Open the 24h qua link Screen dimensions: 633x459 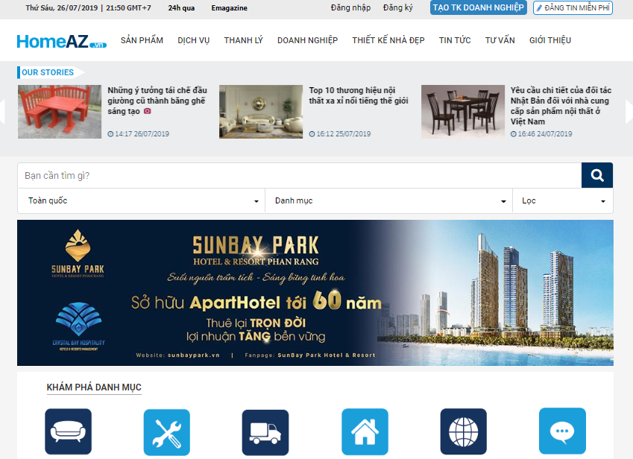[181, 8]
